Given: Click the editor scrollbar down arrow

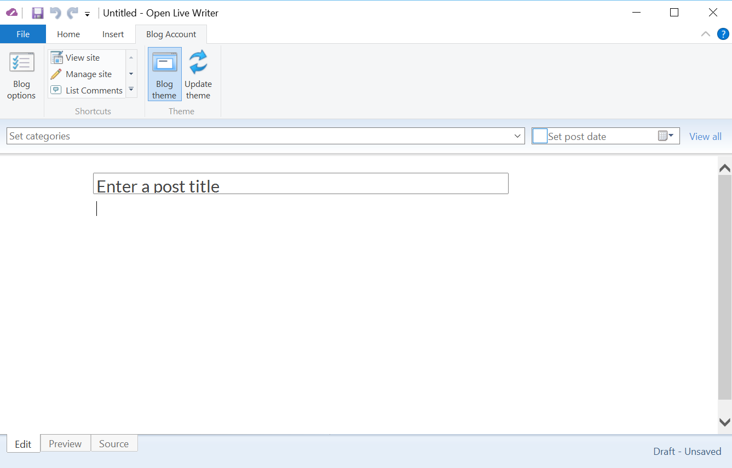Looking at the screenshot, I should point(725,422).
